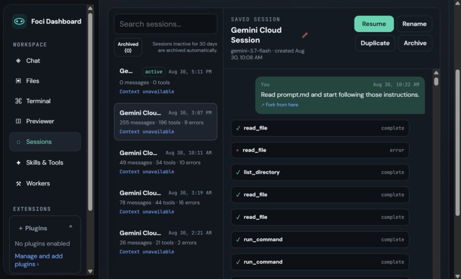Click Context unavailable under 26 messages session
The height and width of the screenshot is (279, 461).
[147, 252]
